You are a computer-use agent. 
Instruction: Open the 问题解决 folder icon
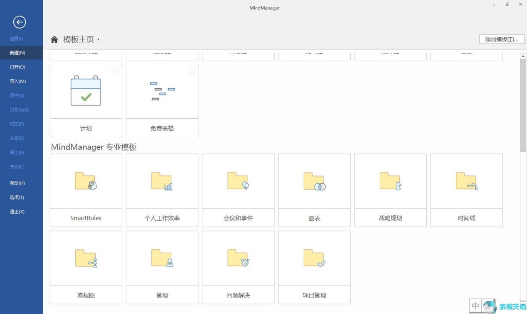[x=238, y=258]
